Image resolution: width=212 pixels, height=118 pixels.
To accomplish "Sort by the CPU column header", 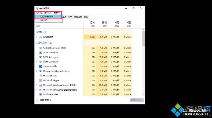I will pos(90,24).
